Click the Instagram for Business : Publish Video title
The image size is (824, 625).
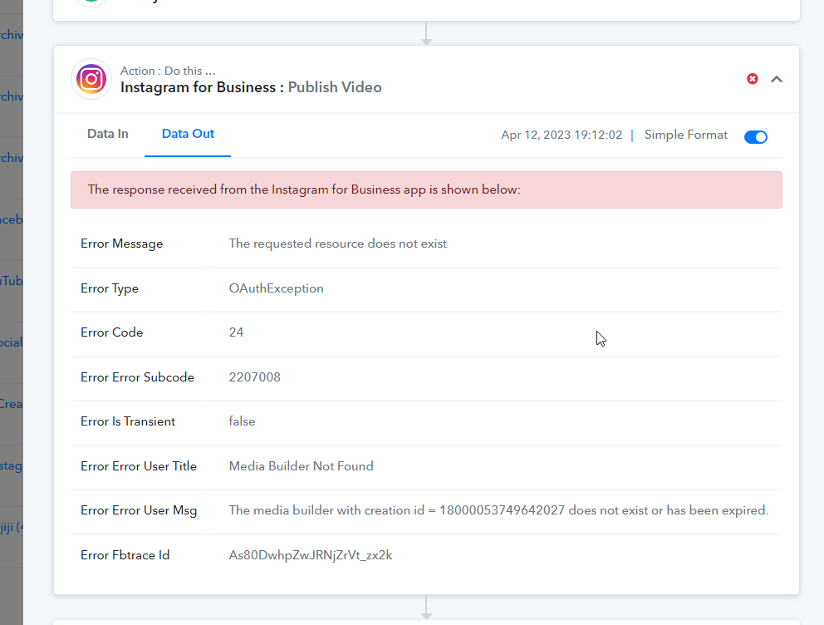(x=251, y=87)
